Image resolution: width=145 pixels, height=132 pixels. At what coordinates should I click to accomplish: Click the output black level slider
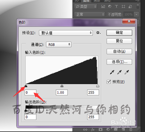coord(26,110)
